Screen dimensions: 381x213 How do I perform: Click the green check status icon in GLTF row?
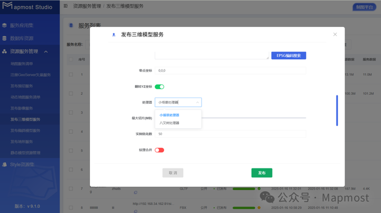[x=259, y=189]
